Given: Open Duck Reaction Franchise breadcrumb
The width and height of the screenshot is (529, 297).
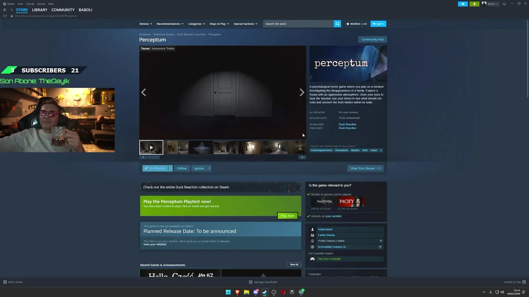Looking at the screenshot, I should pos(191,34).
